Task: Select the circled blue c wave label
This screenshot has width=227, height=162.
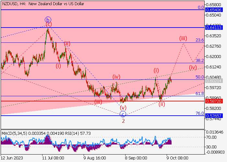Action: [123, 114]
